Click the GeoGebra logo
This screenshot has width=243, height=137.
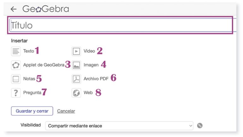click(45, 9)
